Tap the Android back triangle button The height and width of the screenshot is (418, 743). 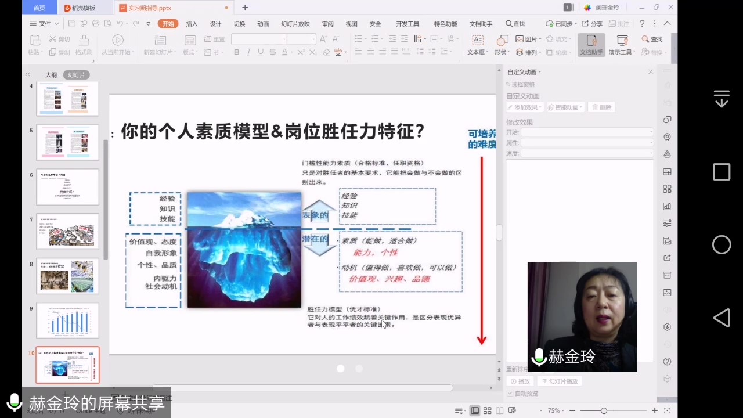[722, 318]
